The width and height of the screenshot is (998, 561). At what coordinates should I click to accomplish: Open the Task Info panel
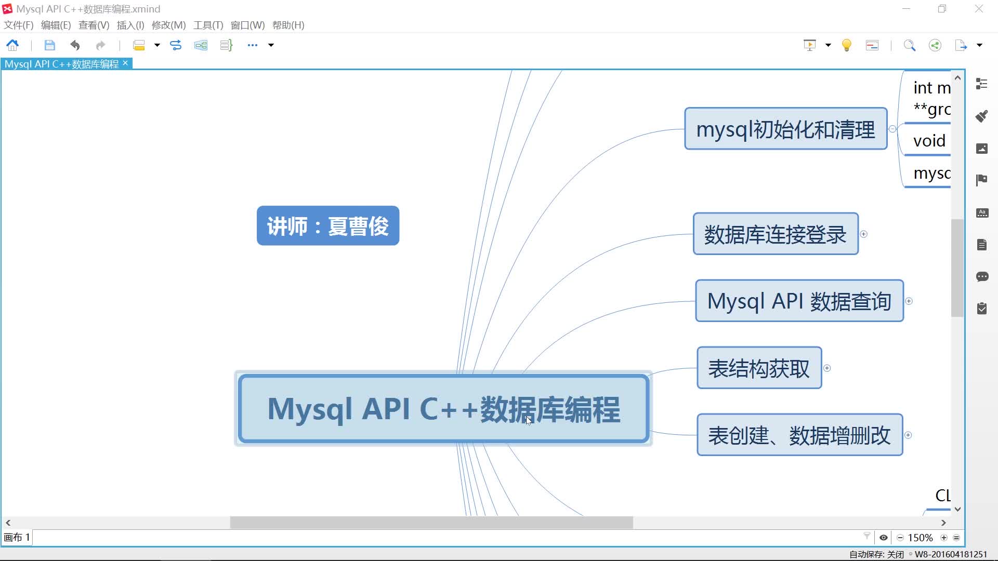tap(982, 309)
